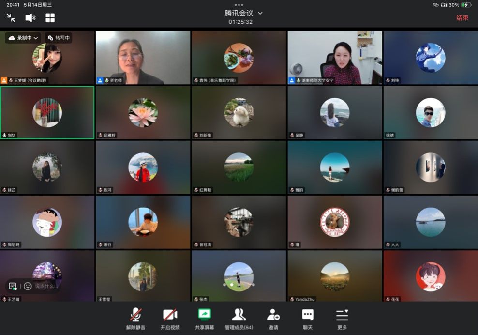Expand the 录制中 recording dropdown
The image size is (478, 335).
pyautogui.click(x=23, y=38)
